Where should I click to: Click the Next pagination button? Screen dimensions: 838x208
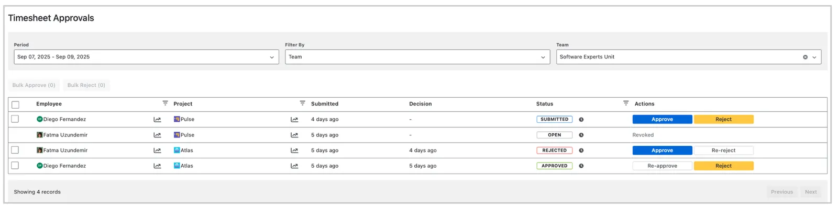point(811,192)
